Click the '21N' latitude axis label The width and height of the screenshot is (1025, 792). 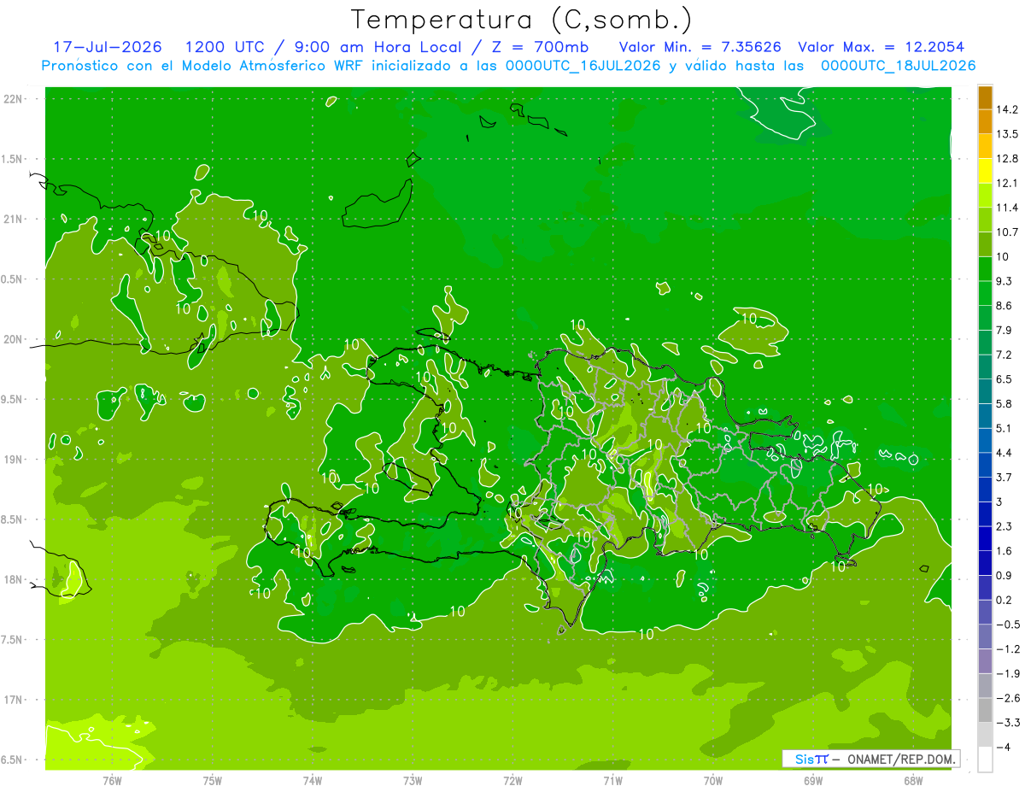[13, 219]
